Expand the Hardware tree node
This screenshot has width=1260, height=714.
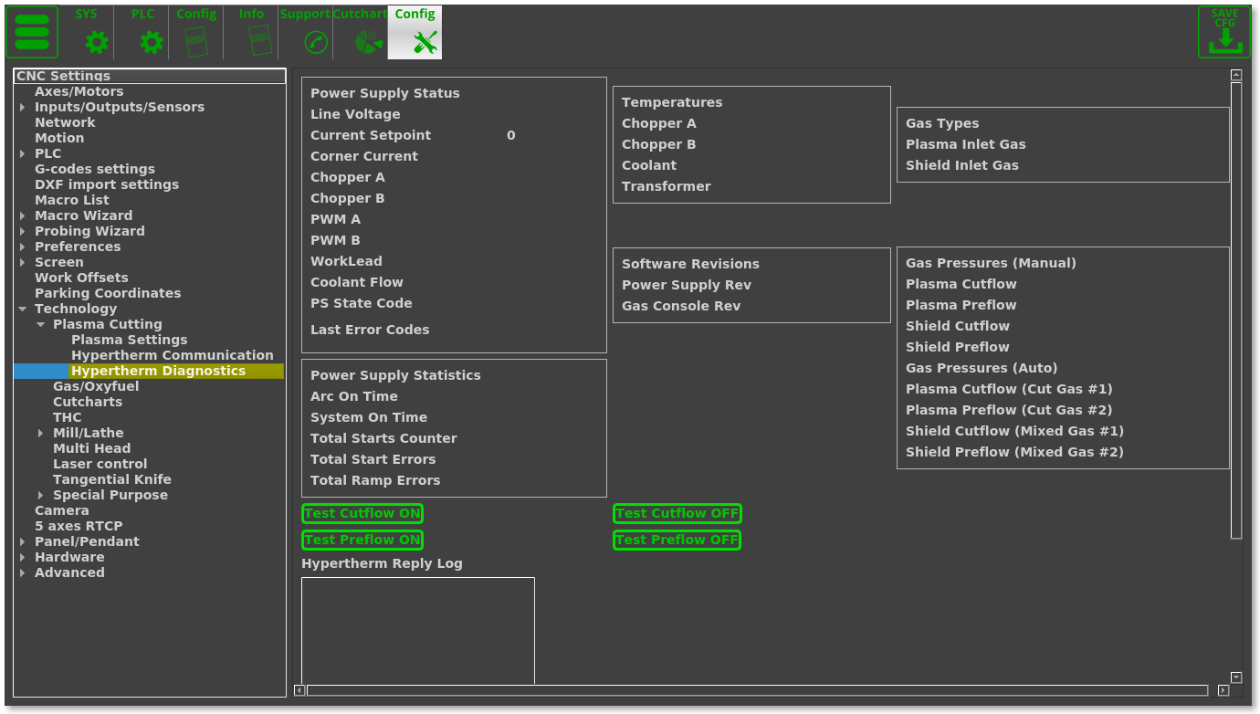(x=23, y=558)
